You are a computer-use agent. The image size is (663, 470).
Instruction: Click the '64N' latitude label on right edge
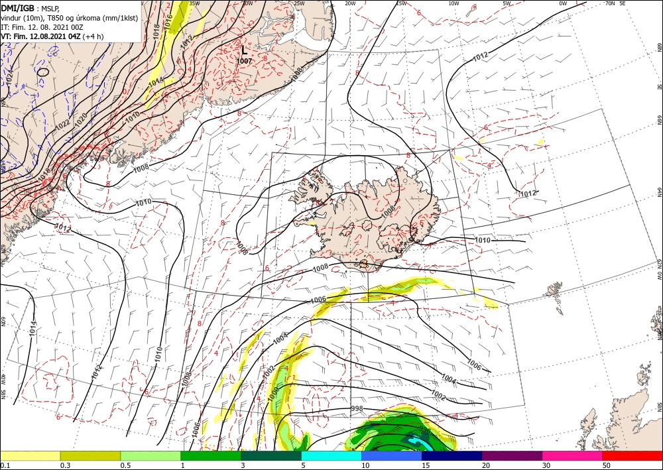pos(660,192)
